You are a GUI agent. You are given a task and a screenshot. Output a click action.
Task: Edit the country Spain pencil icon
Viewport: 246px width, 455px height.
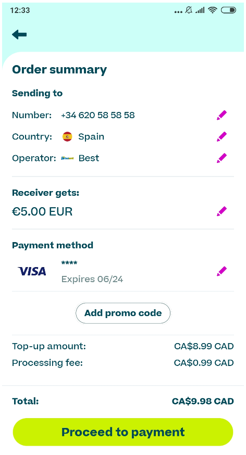click(x=222, y=137)
